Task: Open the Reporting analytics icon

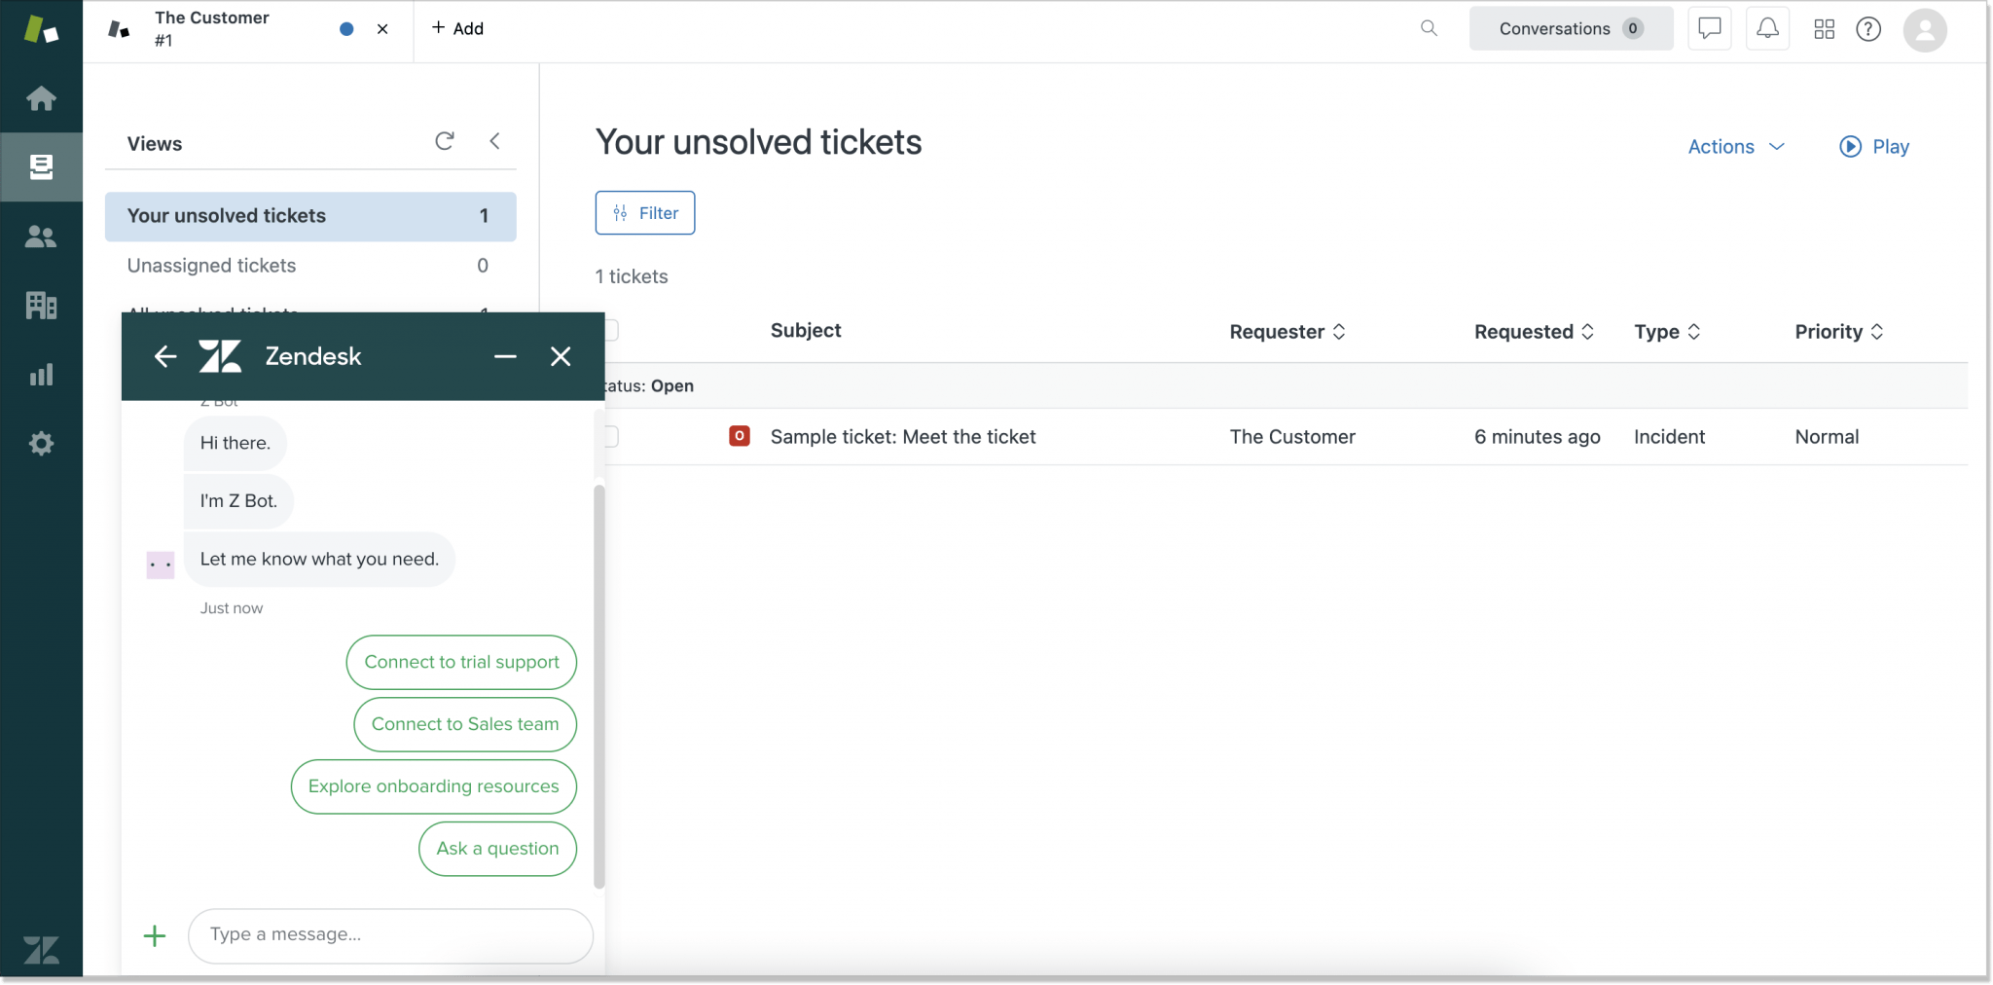Action: click(x=41, y=374)
